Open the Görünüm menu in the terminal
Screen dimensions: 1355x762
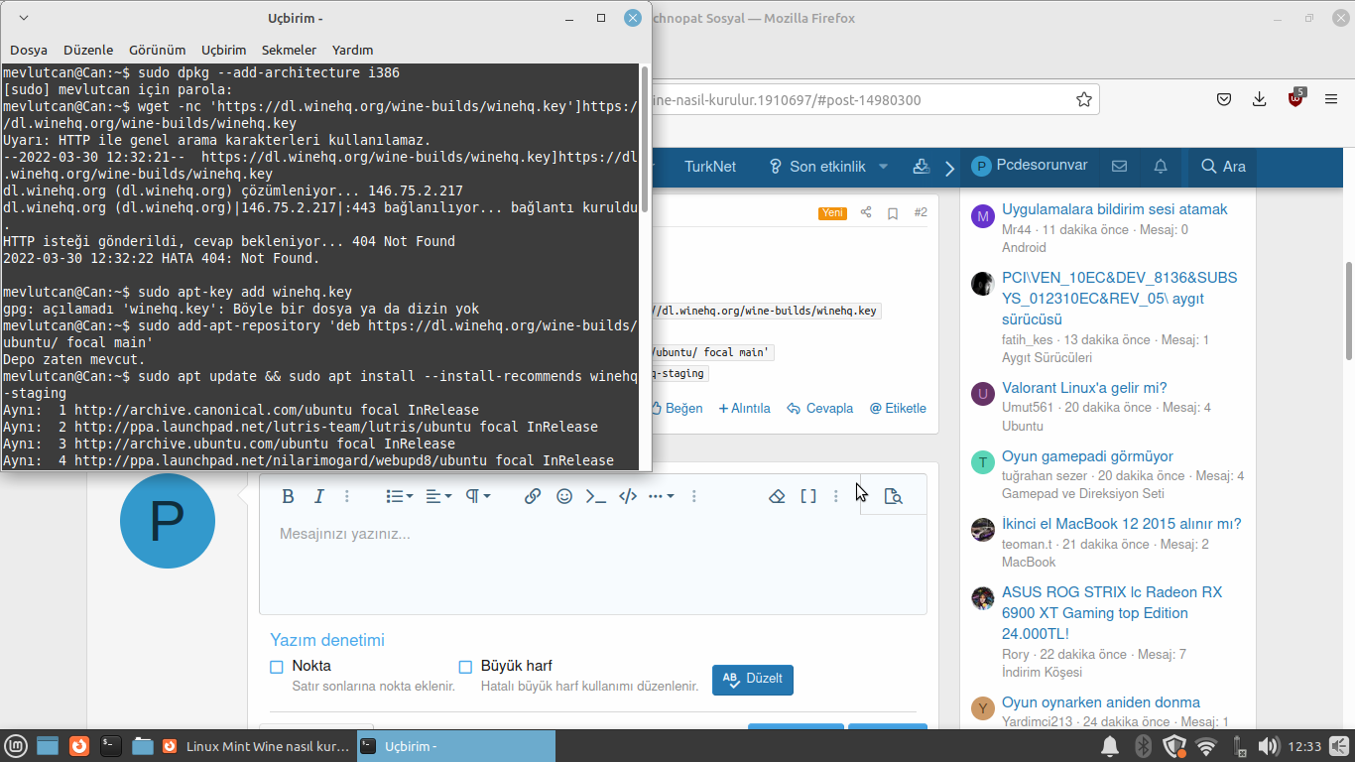(x=157, y=50)
